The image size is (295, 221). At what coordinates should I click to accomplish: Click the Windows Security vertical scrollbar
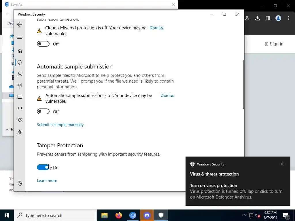243,85
